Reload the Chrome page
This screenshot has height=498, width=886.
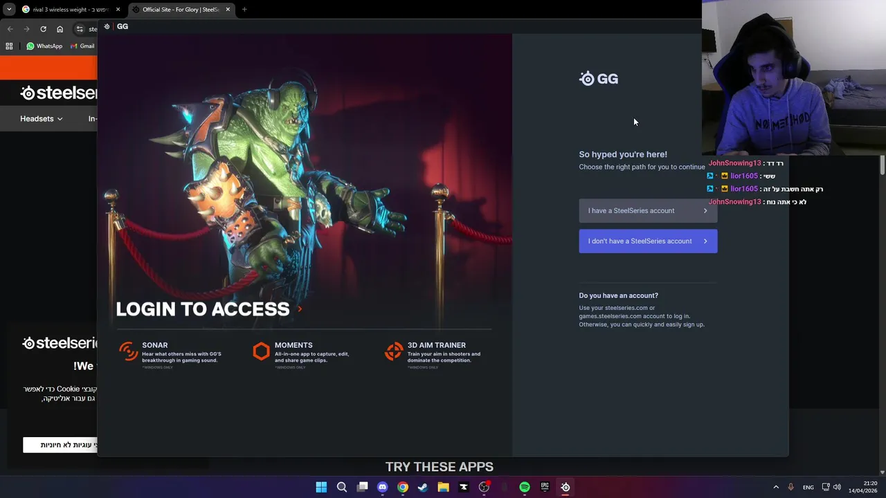pyautogui.click(x=43, y=29)
